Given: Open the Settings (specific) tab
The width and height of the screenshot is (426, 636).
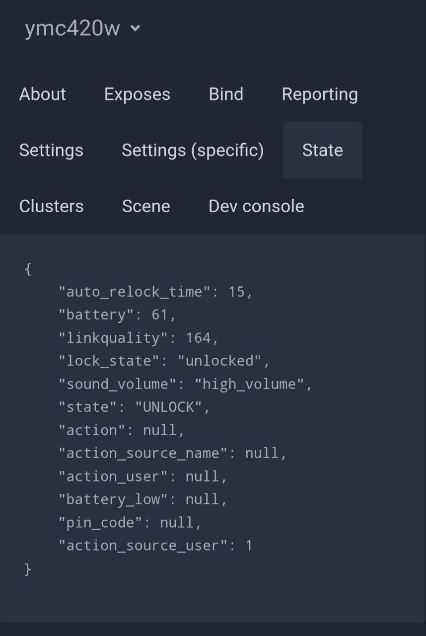Looking at the screenshot, I should tap(193, 150).
